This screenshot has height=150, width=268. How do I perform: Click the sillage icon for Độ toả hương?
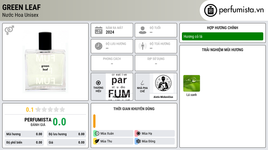click(143, 46)
